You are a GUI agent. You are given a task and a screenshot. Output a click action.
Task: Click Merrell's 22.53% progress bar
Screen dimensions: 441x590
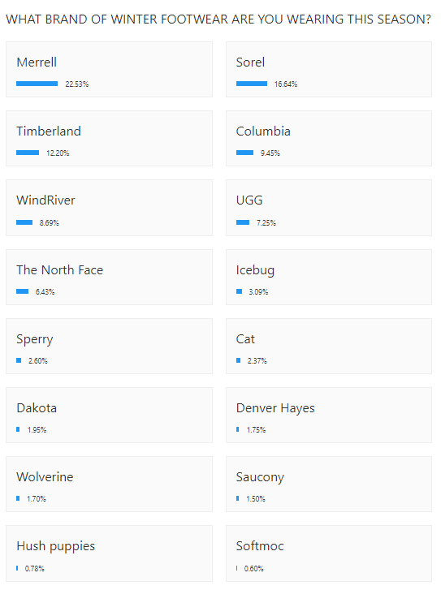(x=37, y=84)
